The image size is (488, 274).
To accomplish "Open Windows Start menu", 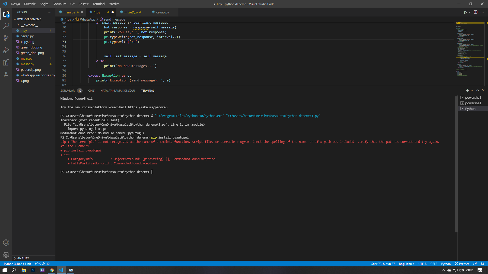I will tap(5, 270).
